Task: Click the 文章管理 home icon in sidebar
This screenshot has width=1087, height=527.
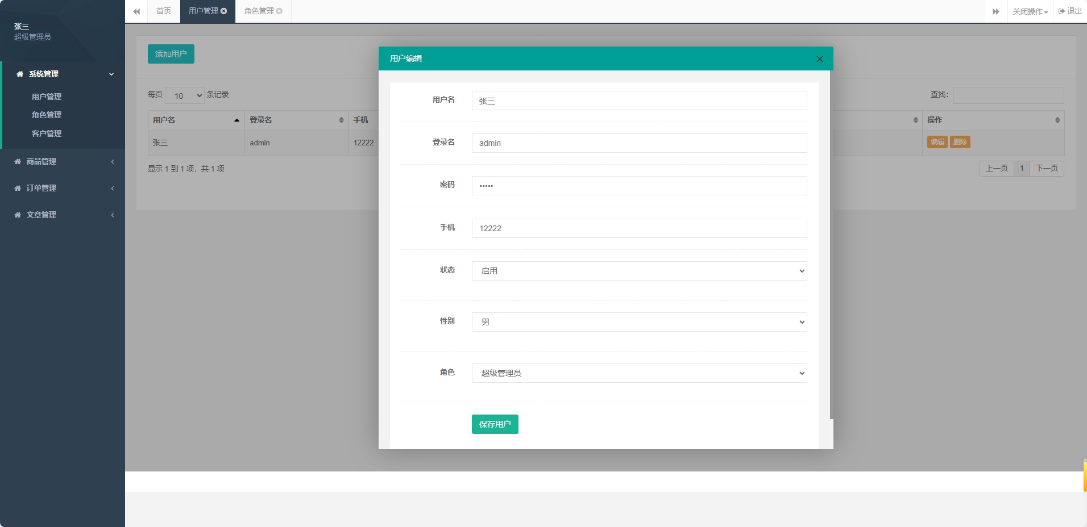Action: point(18,215)
